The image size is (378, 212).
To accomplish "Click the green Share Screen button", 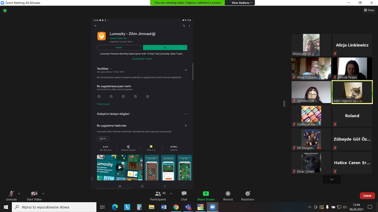I will [x=206, y=196].
